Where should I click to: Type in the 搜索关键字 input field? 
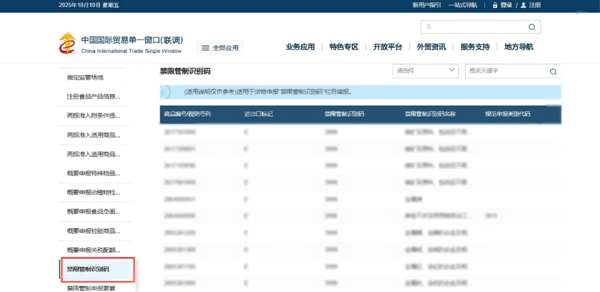point(506,71)
